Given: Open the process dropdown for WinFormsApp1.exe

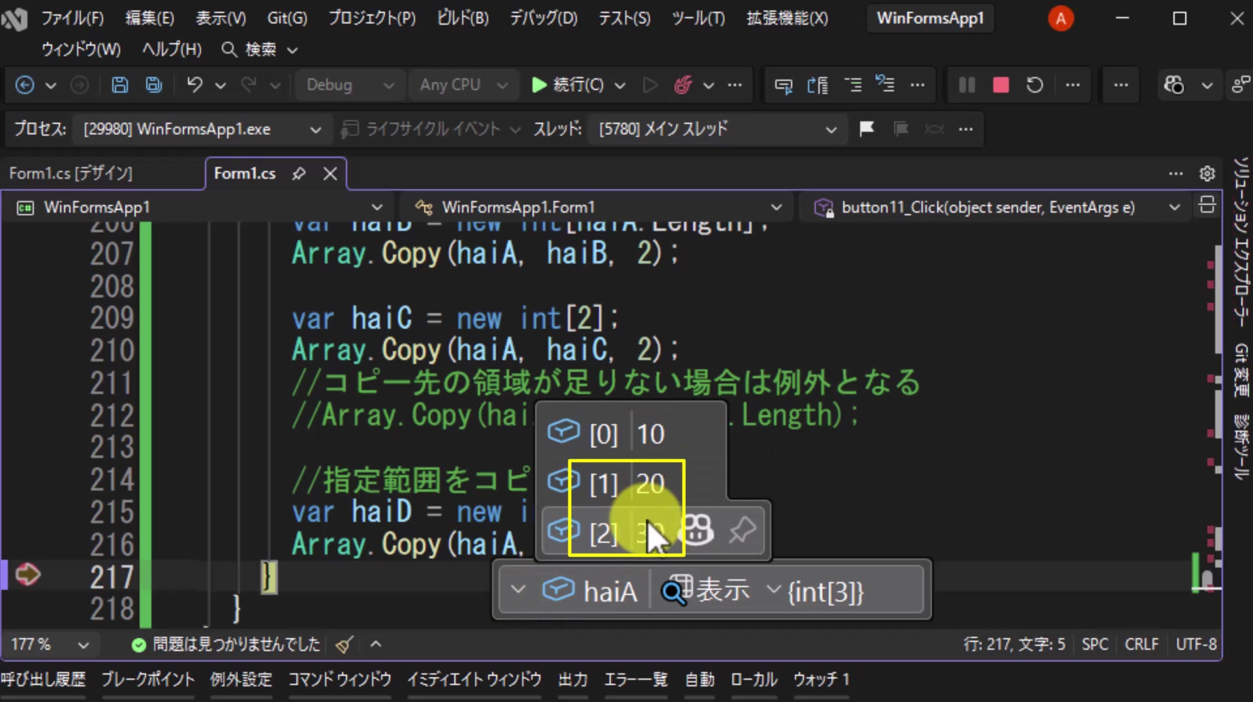Looking at the screenshot, I should pyautogui.click(x=202, y=129).
